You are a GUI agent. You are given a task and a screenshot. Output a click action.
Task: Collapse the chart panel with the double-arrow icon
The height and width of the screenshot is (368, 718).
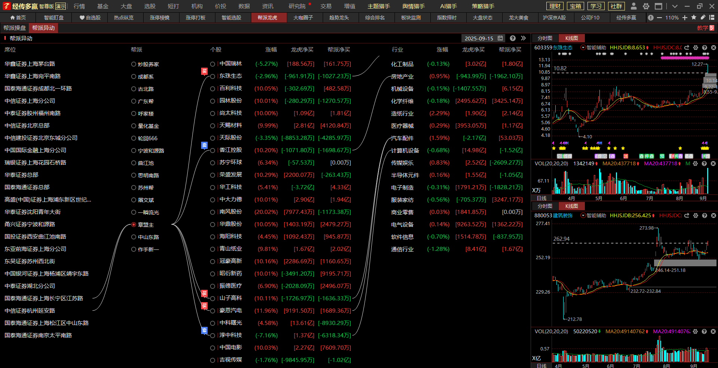pyautogui.click(x=523, y=38)
